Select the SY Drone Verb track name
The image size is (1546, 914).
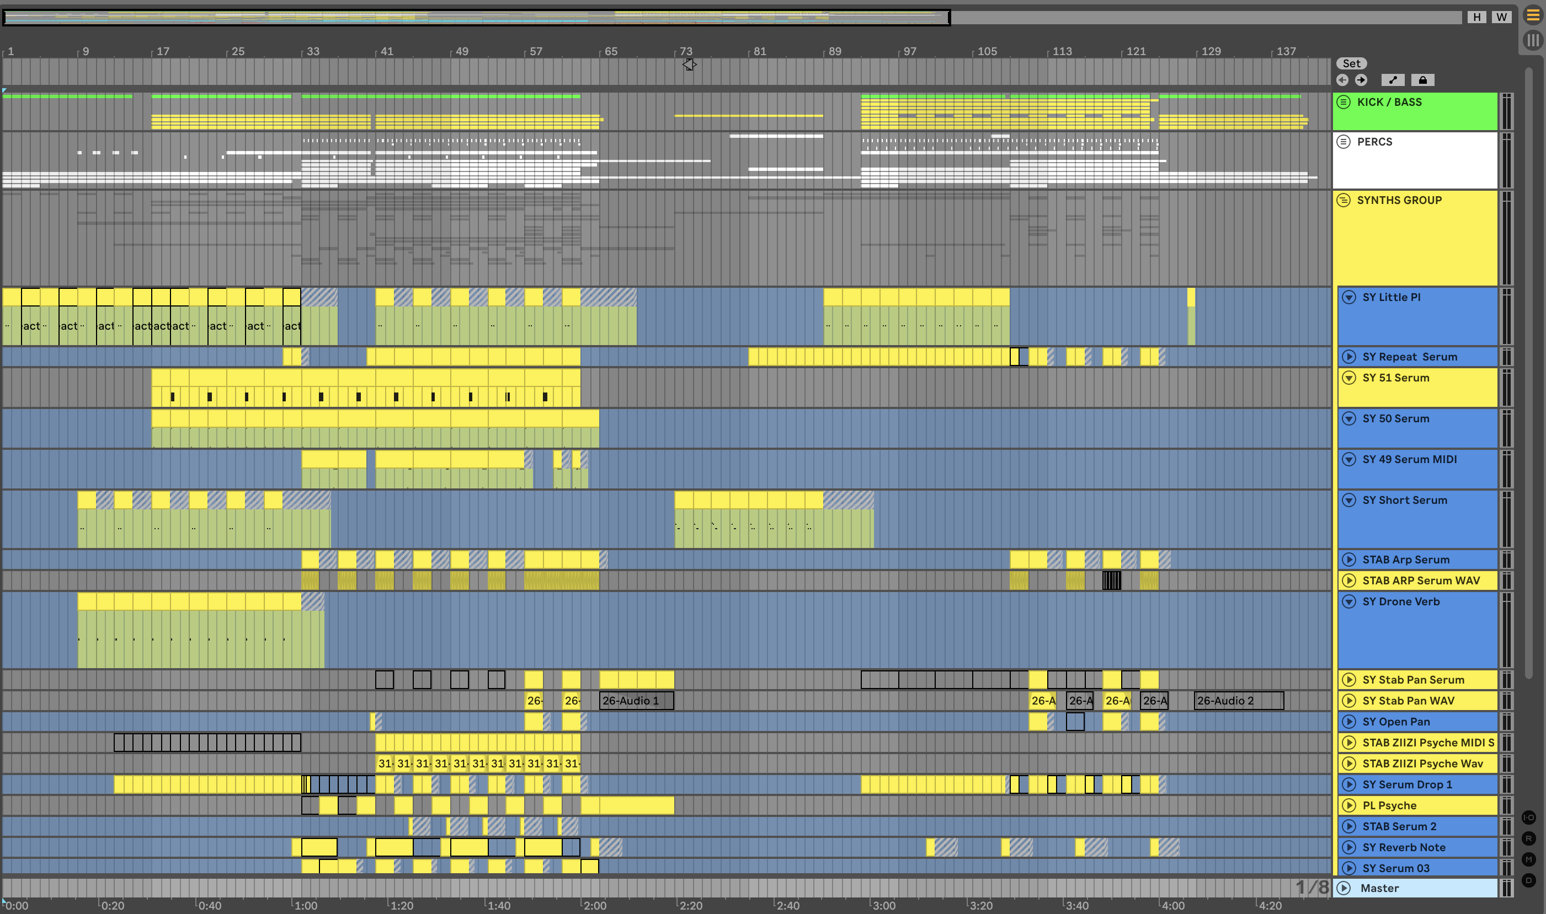click(x=1401, y=602)
